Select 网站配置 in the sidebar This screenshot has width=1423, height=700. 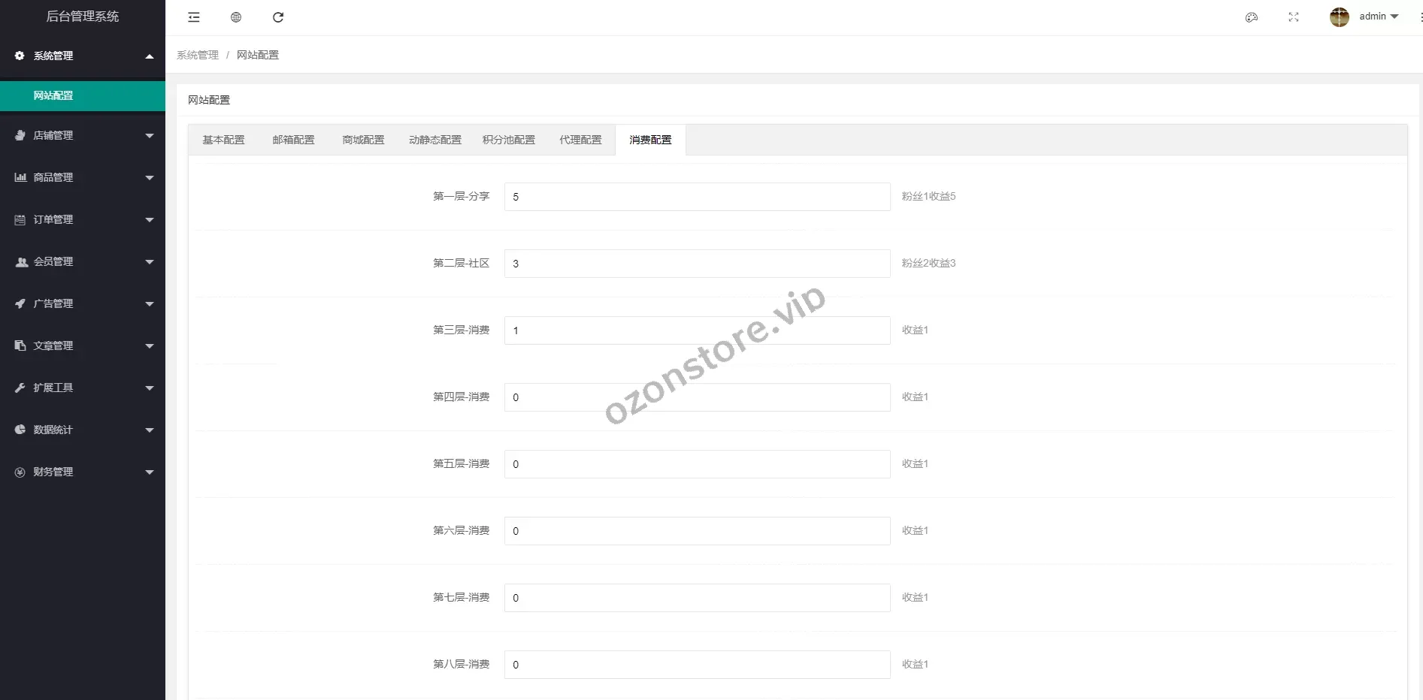point(53,95)
